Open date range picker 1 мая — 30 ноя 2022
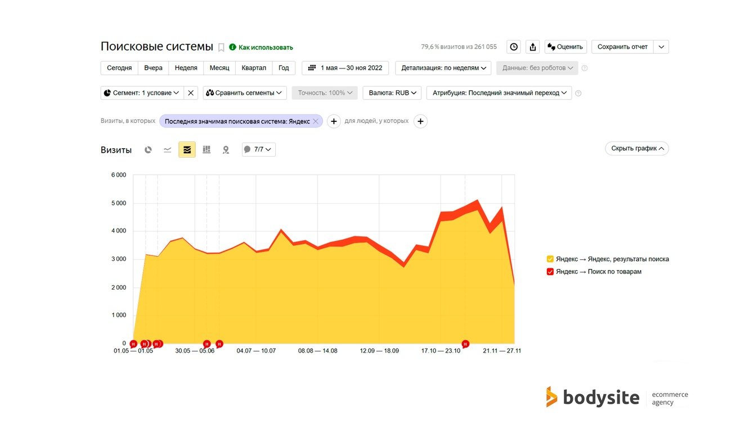754x425 pixels. click(x=345, y=68)
